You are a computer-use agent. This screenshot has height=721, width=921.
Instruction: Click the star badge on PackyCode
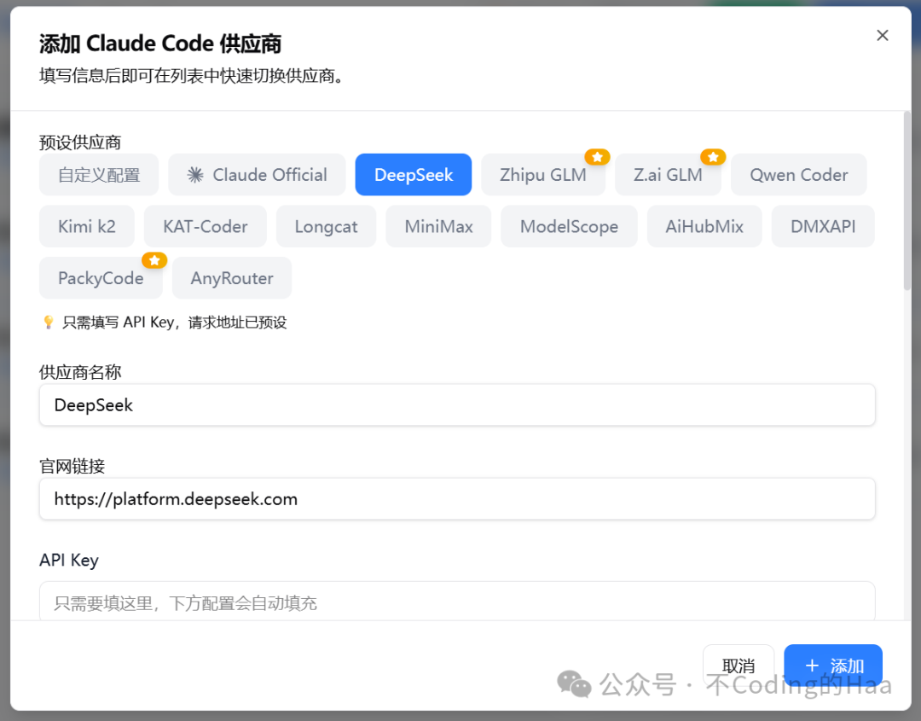[x=154, y=259]
